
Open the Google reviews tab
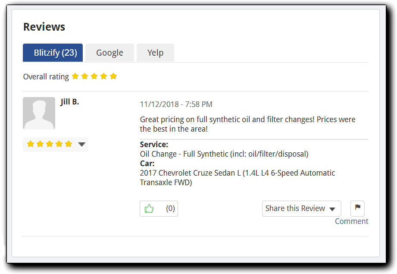click(x=109, y=53)
